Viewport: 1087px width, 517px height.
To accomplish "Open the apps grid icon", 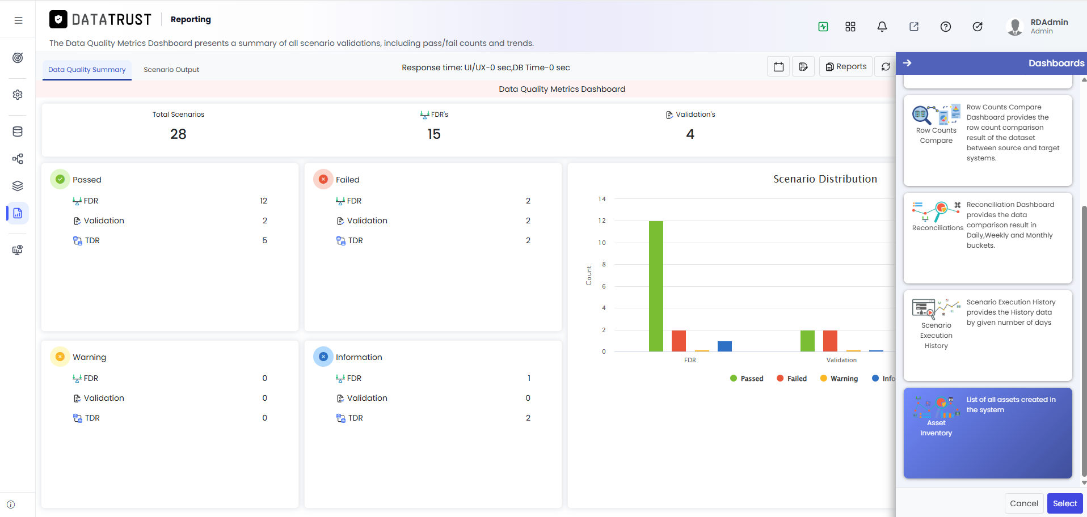I will [850, 27].
